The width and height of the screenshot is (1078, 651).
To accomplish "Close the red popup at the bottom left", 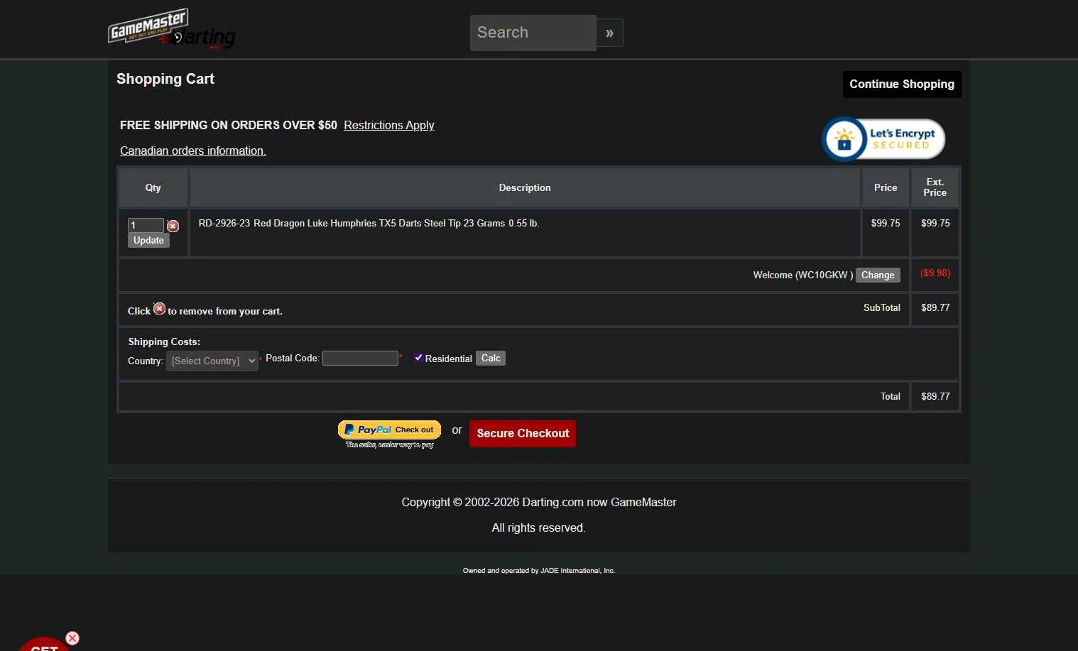I will 72,638.
